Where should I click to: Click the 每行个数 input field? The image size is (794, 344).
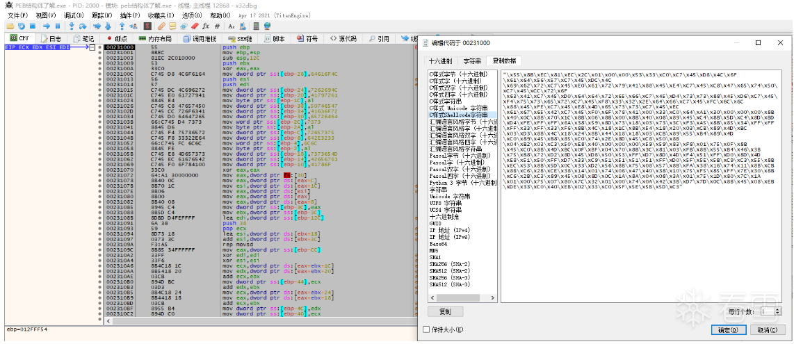[767, 311]
